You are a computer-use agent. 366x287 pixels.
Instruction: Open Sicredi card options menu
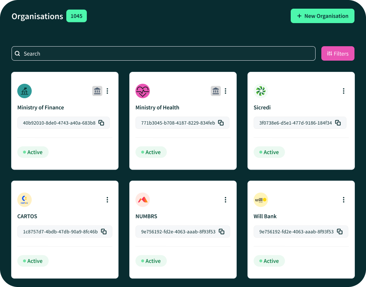coord(344,91)
